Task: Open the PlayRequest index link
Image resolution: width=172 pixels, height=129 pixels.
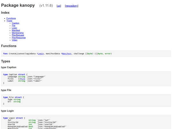Action: click(18, 35)
